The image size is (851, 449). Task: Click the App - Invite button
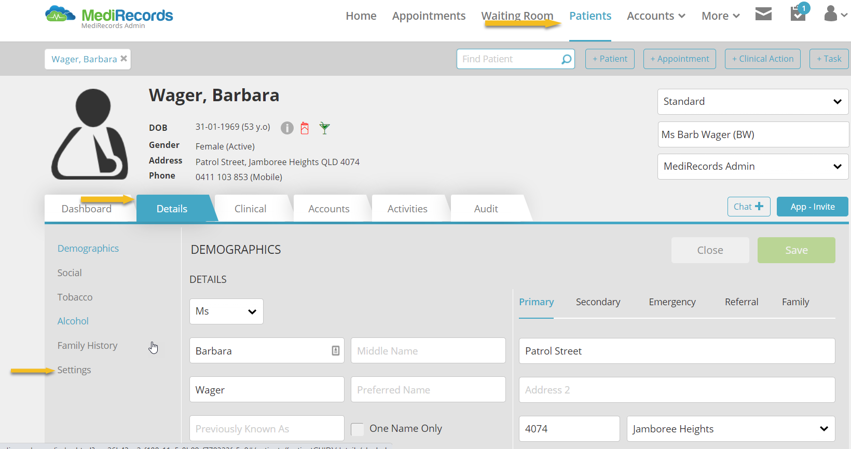click(x=813, y=207)
